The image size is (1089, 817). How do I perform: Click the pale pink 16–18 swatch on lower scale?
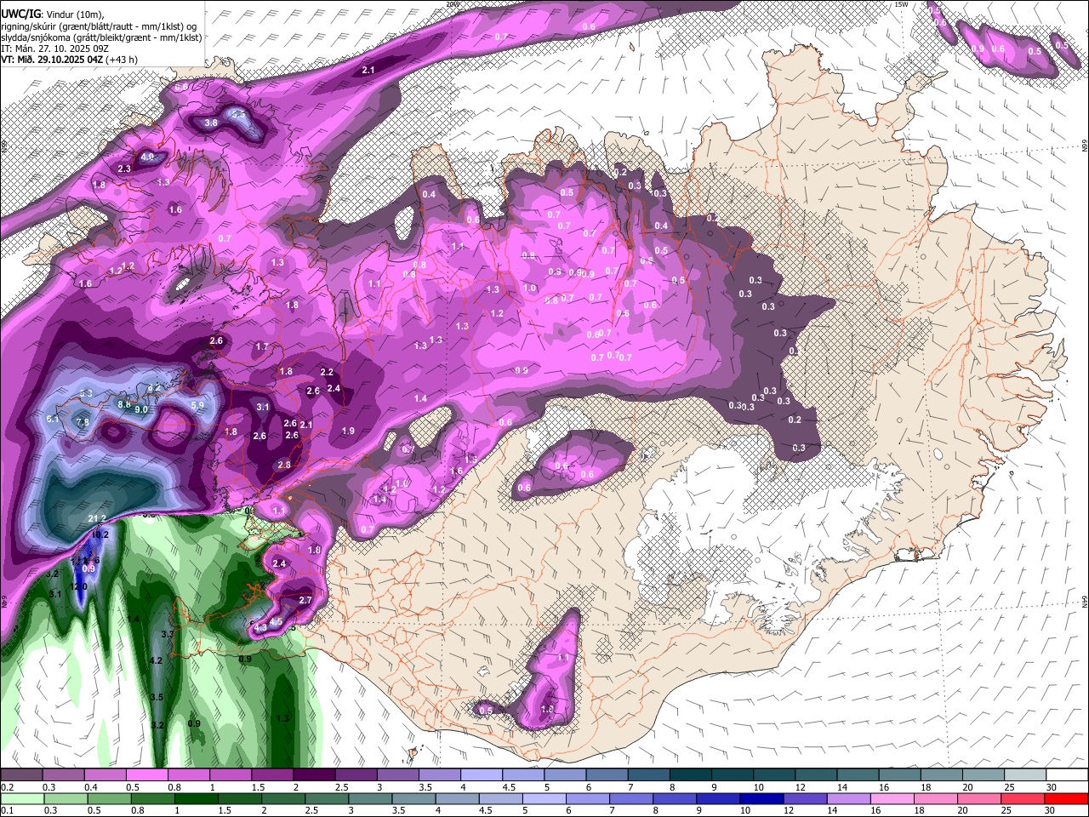[892, 799]
